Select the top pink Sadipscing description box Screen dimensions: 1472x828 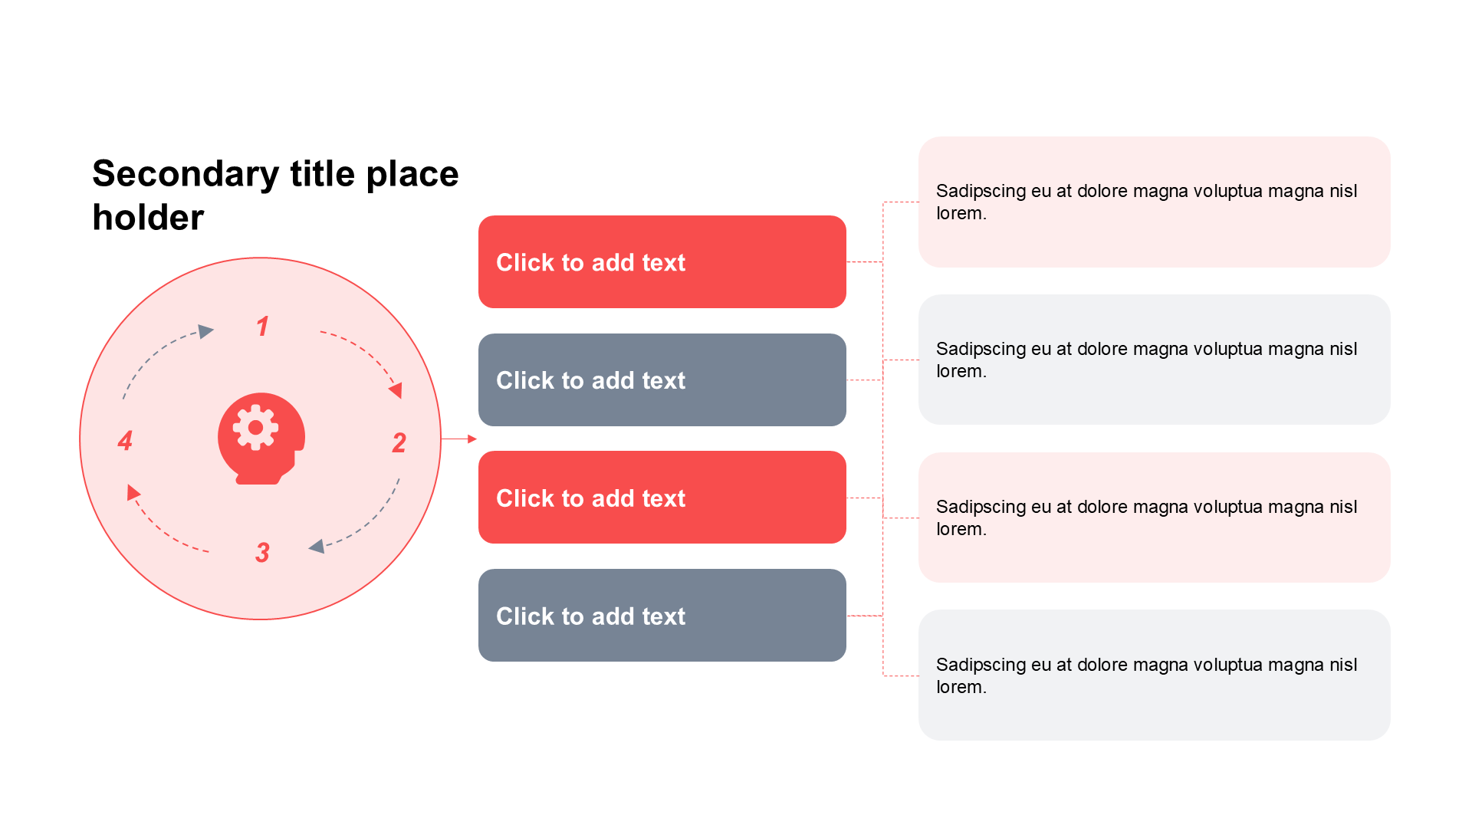(1155, 202)
